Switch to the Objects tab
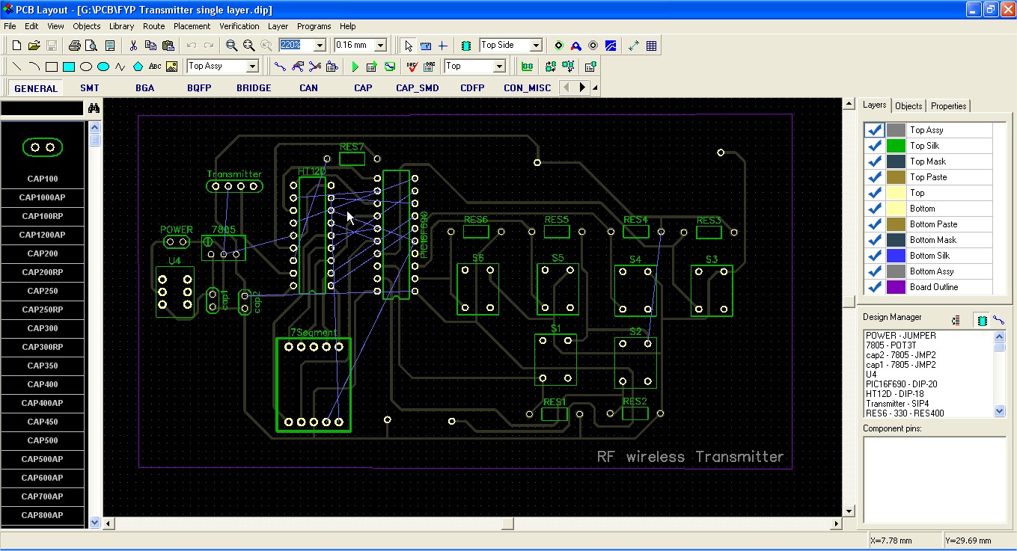This screenshot has height=551, width=1017. 908,106
